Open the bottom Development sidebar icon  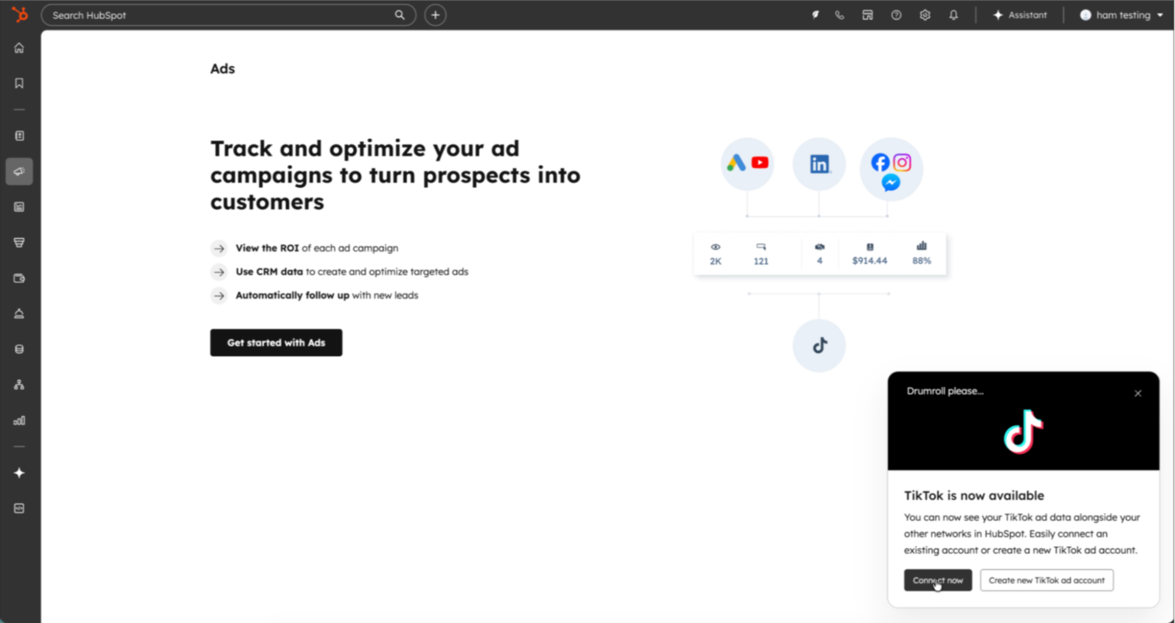click(x=19, y=508)
